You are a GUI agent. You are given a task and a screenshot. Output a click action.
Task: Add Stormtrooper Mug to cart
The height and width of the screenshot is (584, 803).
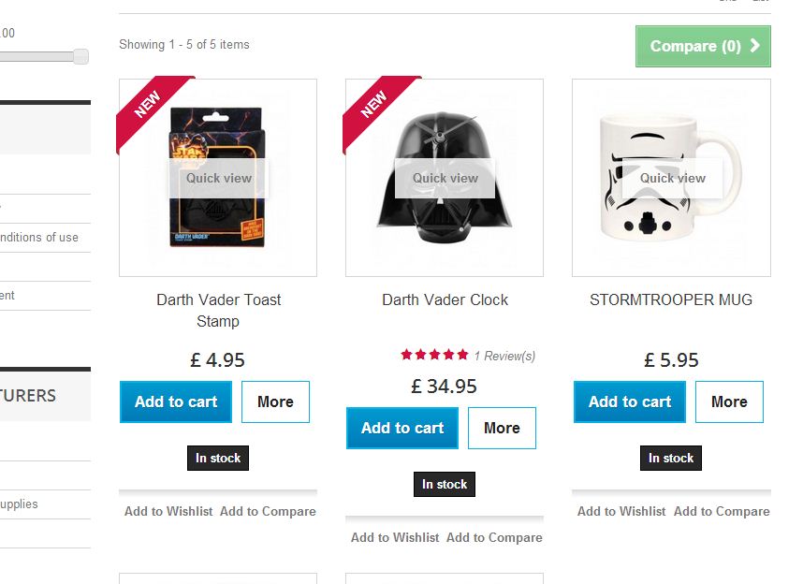point(629,401)
